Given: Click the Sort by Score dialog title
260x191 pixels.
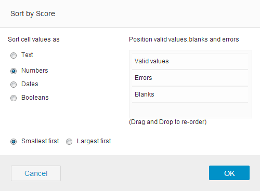Looking at the screenshot, I should [33, 13].
